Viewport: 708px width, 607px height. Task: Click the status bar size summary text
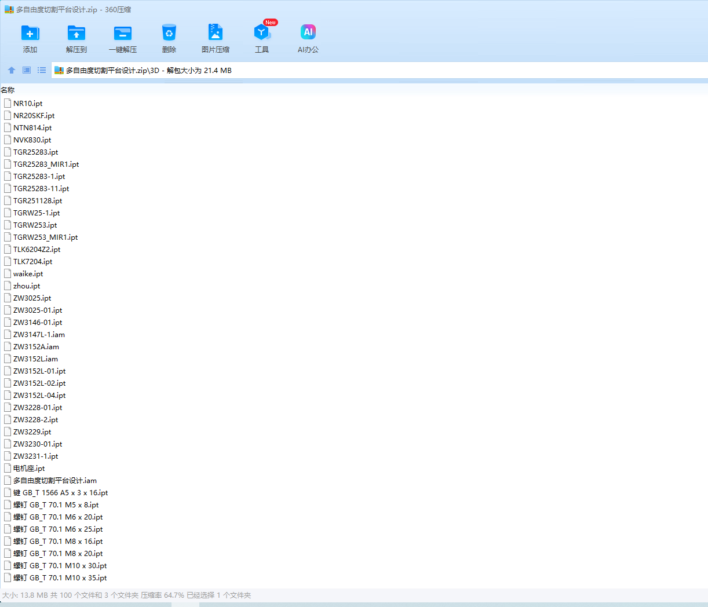(126, 595)
